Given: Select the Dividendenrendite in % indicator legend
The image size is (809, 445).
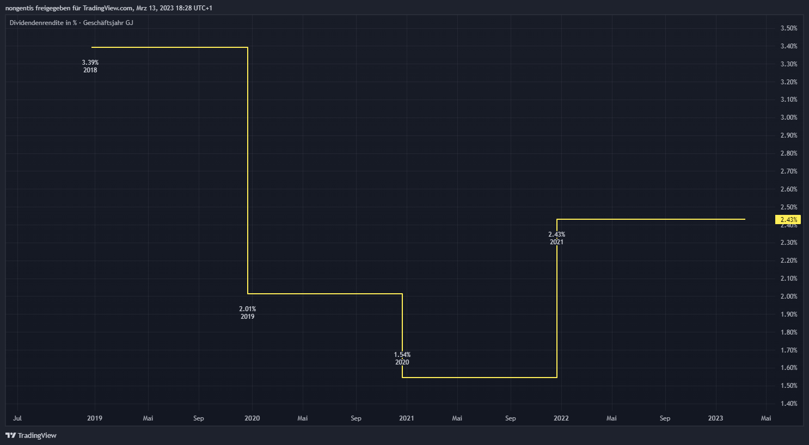Looking at the screenshot, I should [71, 23].
